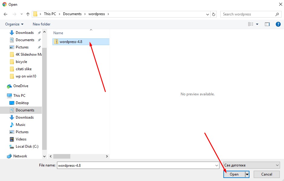
Task: Click the Chrome icon in title bar
Action: [x=5, y=4]
